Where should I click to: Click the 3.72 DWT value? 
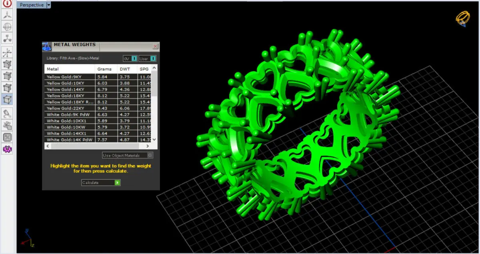tap(124, 127)
